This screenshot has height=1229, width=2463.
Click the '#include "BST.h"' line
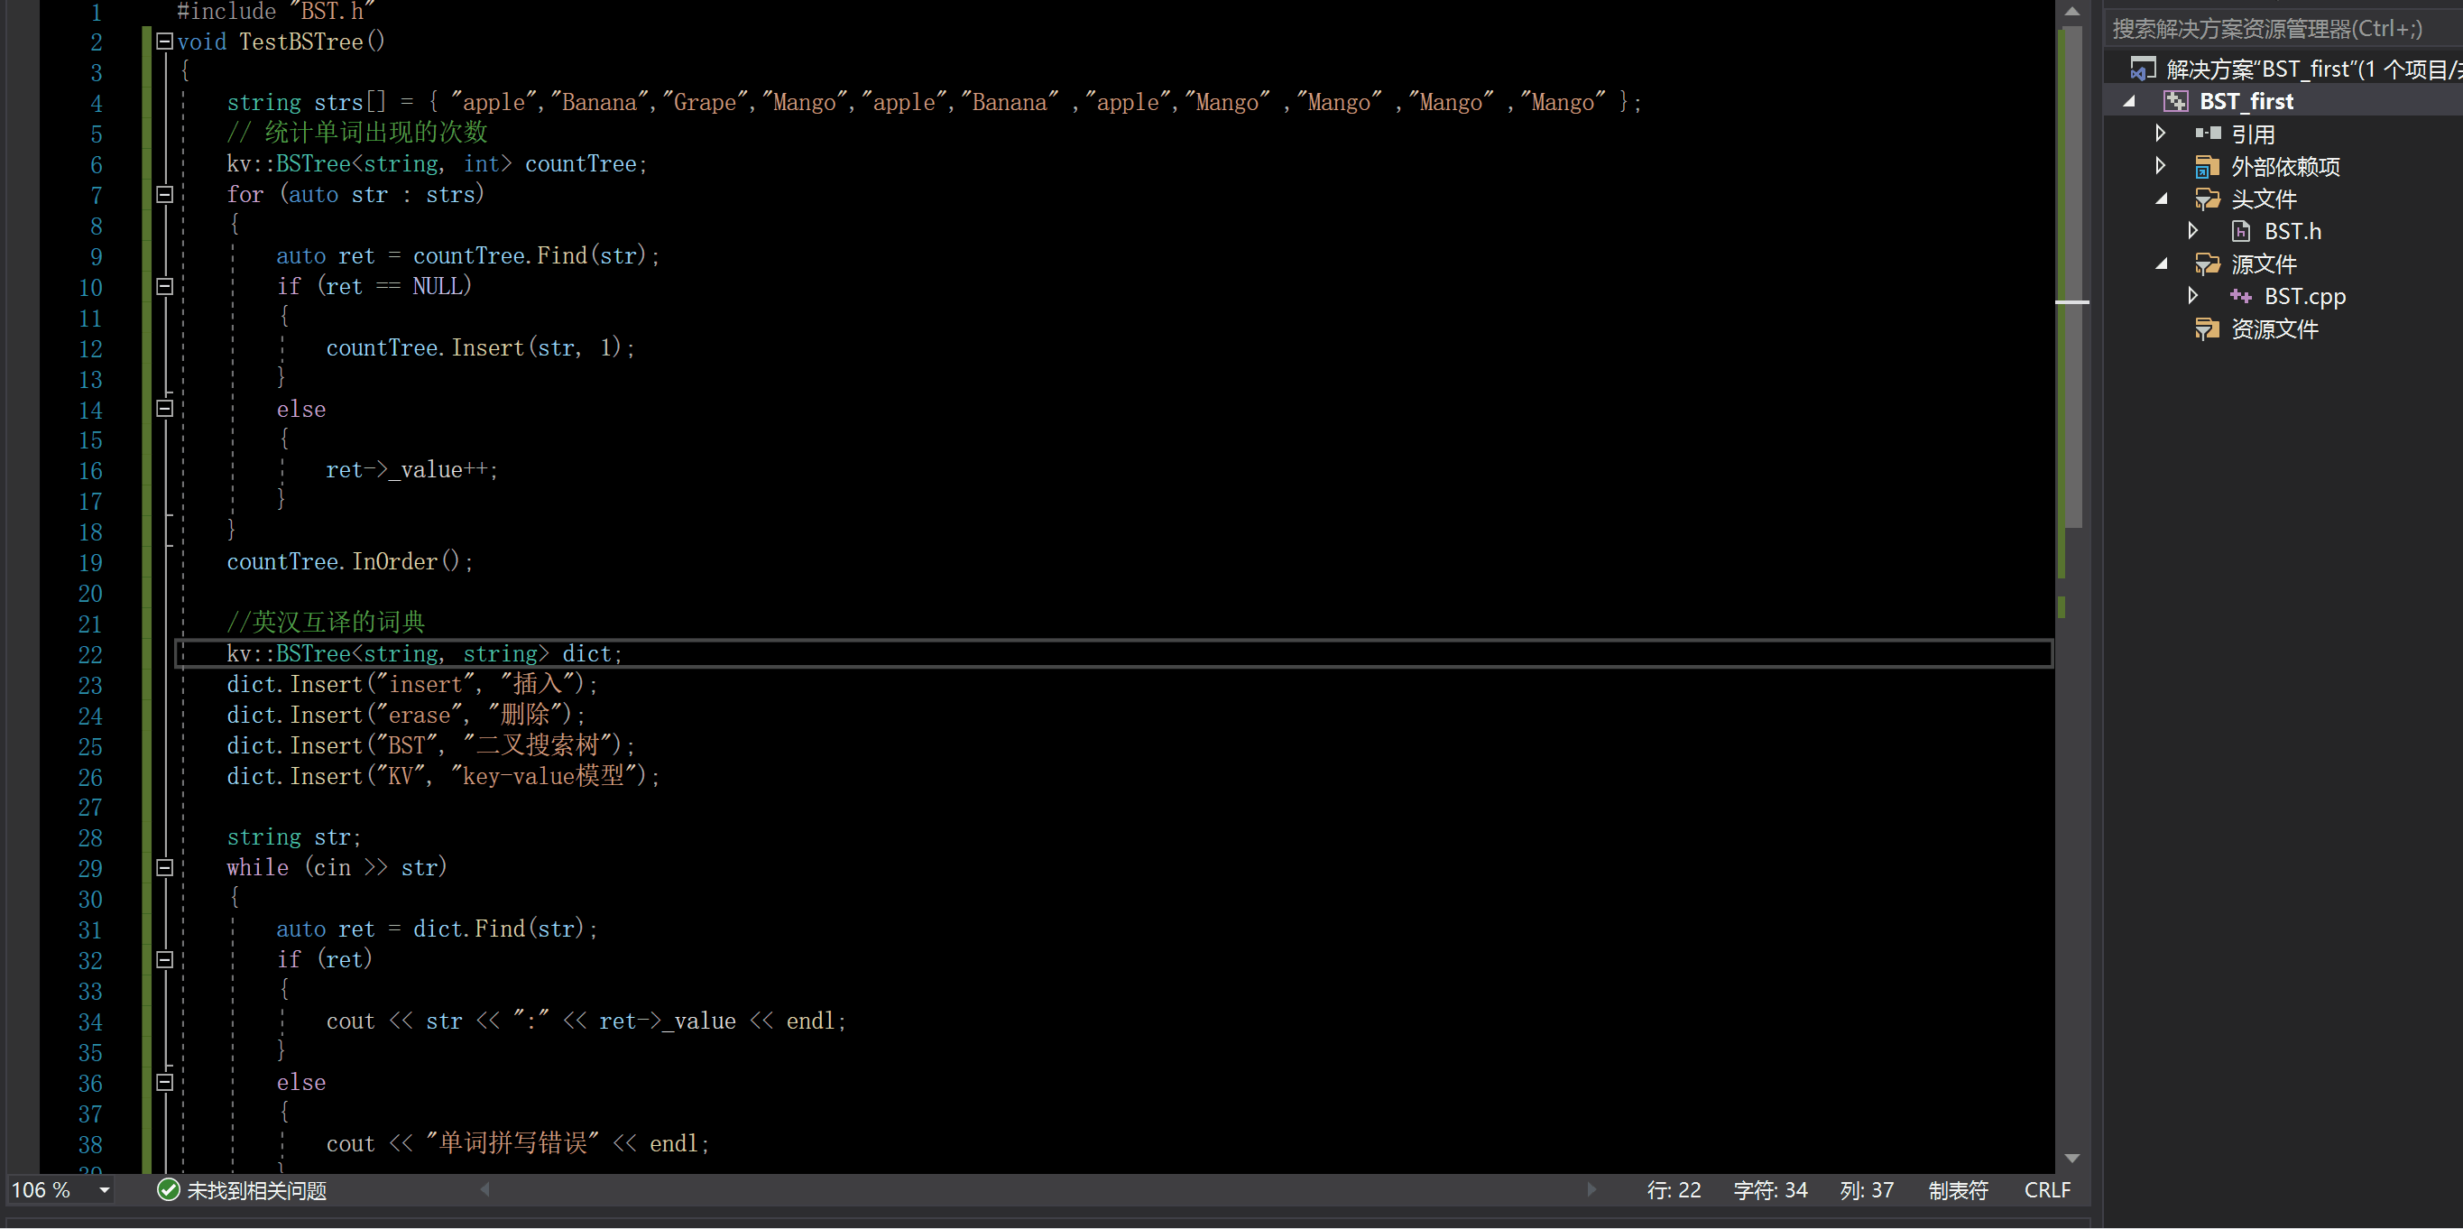(275, 12)
